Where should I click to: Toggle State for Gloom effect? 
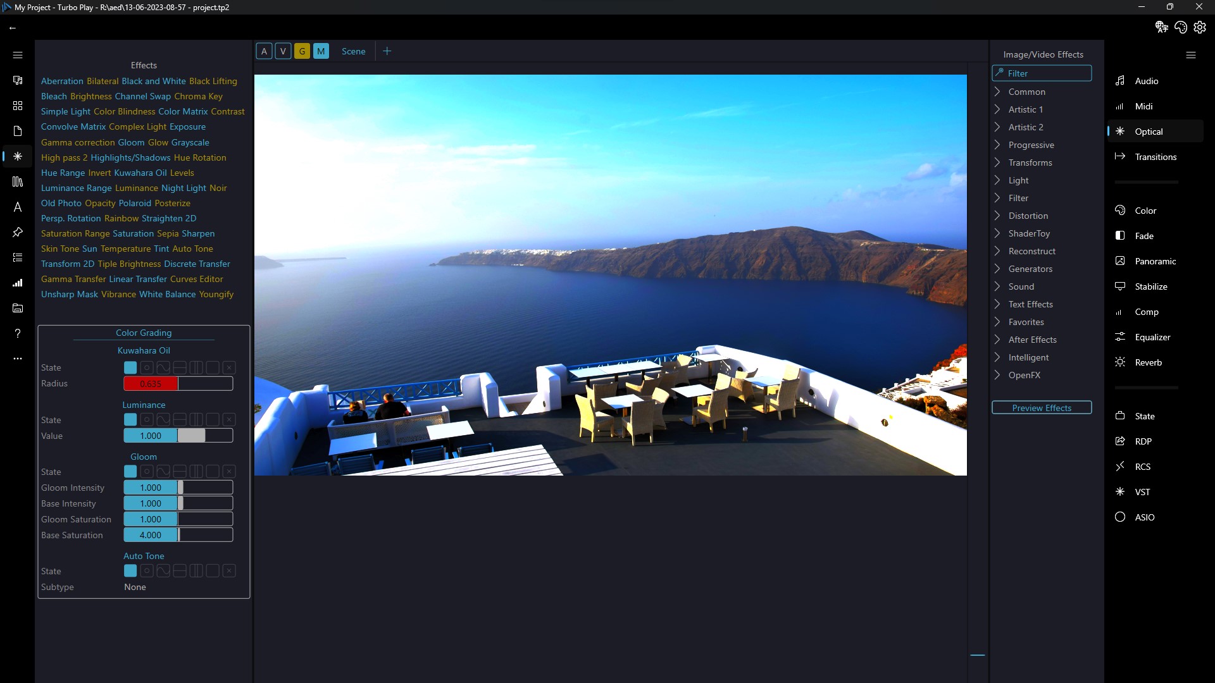(x=130, y=472)
